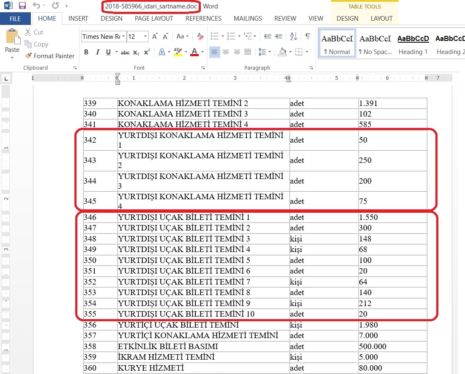Click the tab selector at ruler corner
This screenshot has width=465, height=374.
[x=6, y=79]
